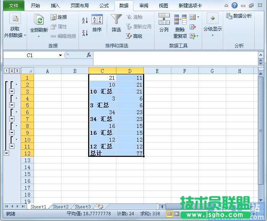This screenshot has height=221, width=267.
Task: Collapse the '34 汇总' subtotal group
Action: (12, 119)
